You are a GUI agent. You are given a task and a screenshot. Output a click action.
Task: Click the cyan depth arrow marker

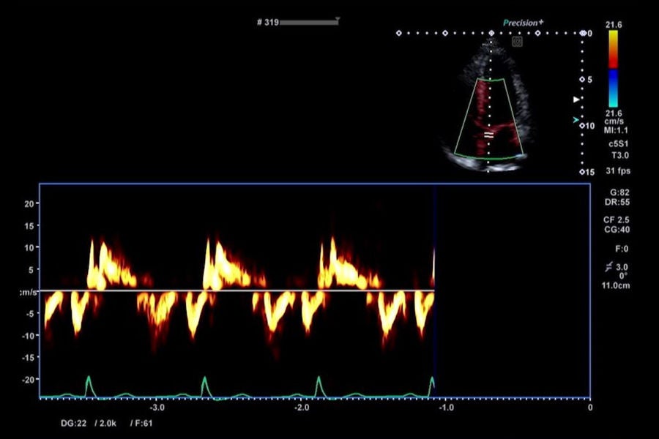(x=576, y=120)
